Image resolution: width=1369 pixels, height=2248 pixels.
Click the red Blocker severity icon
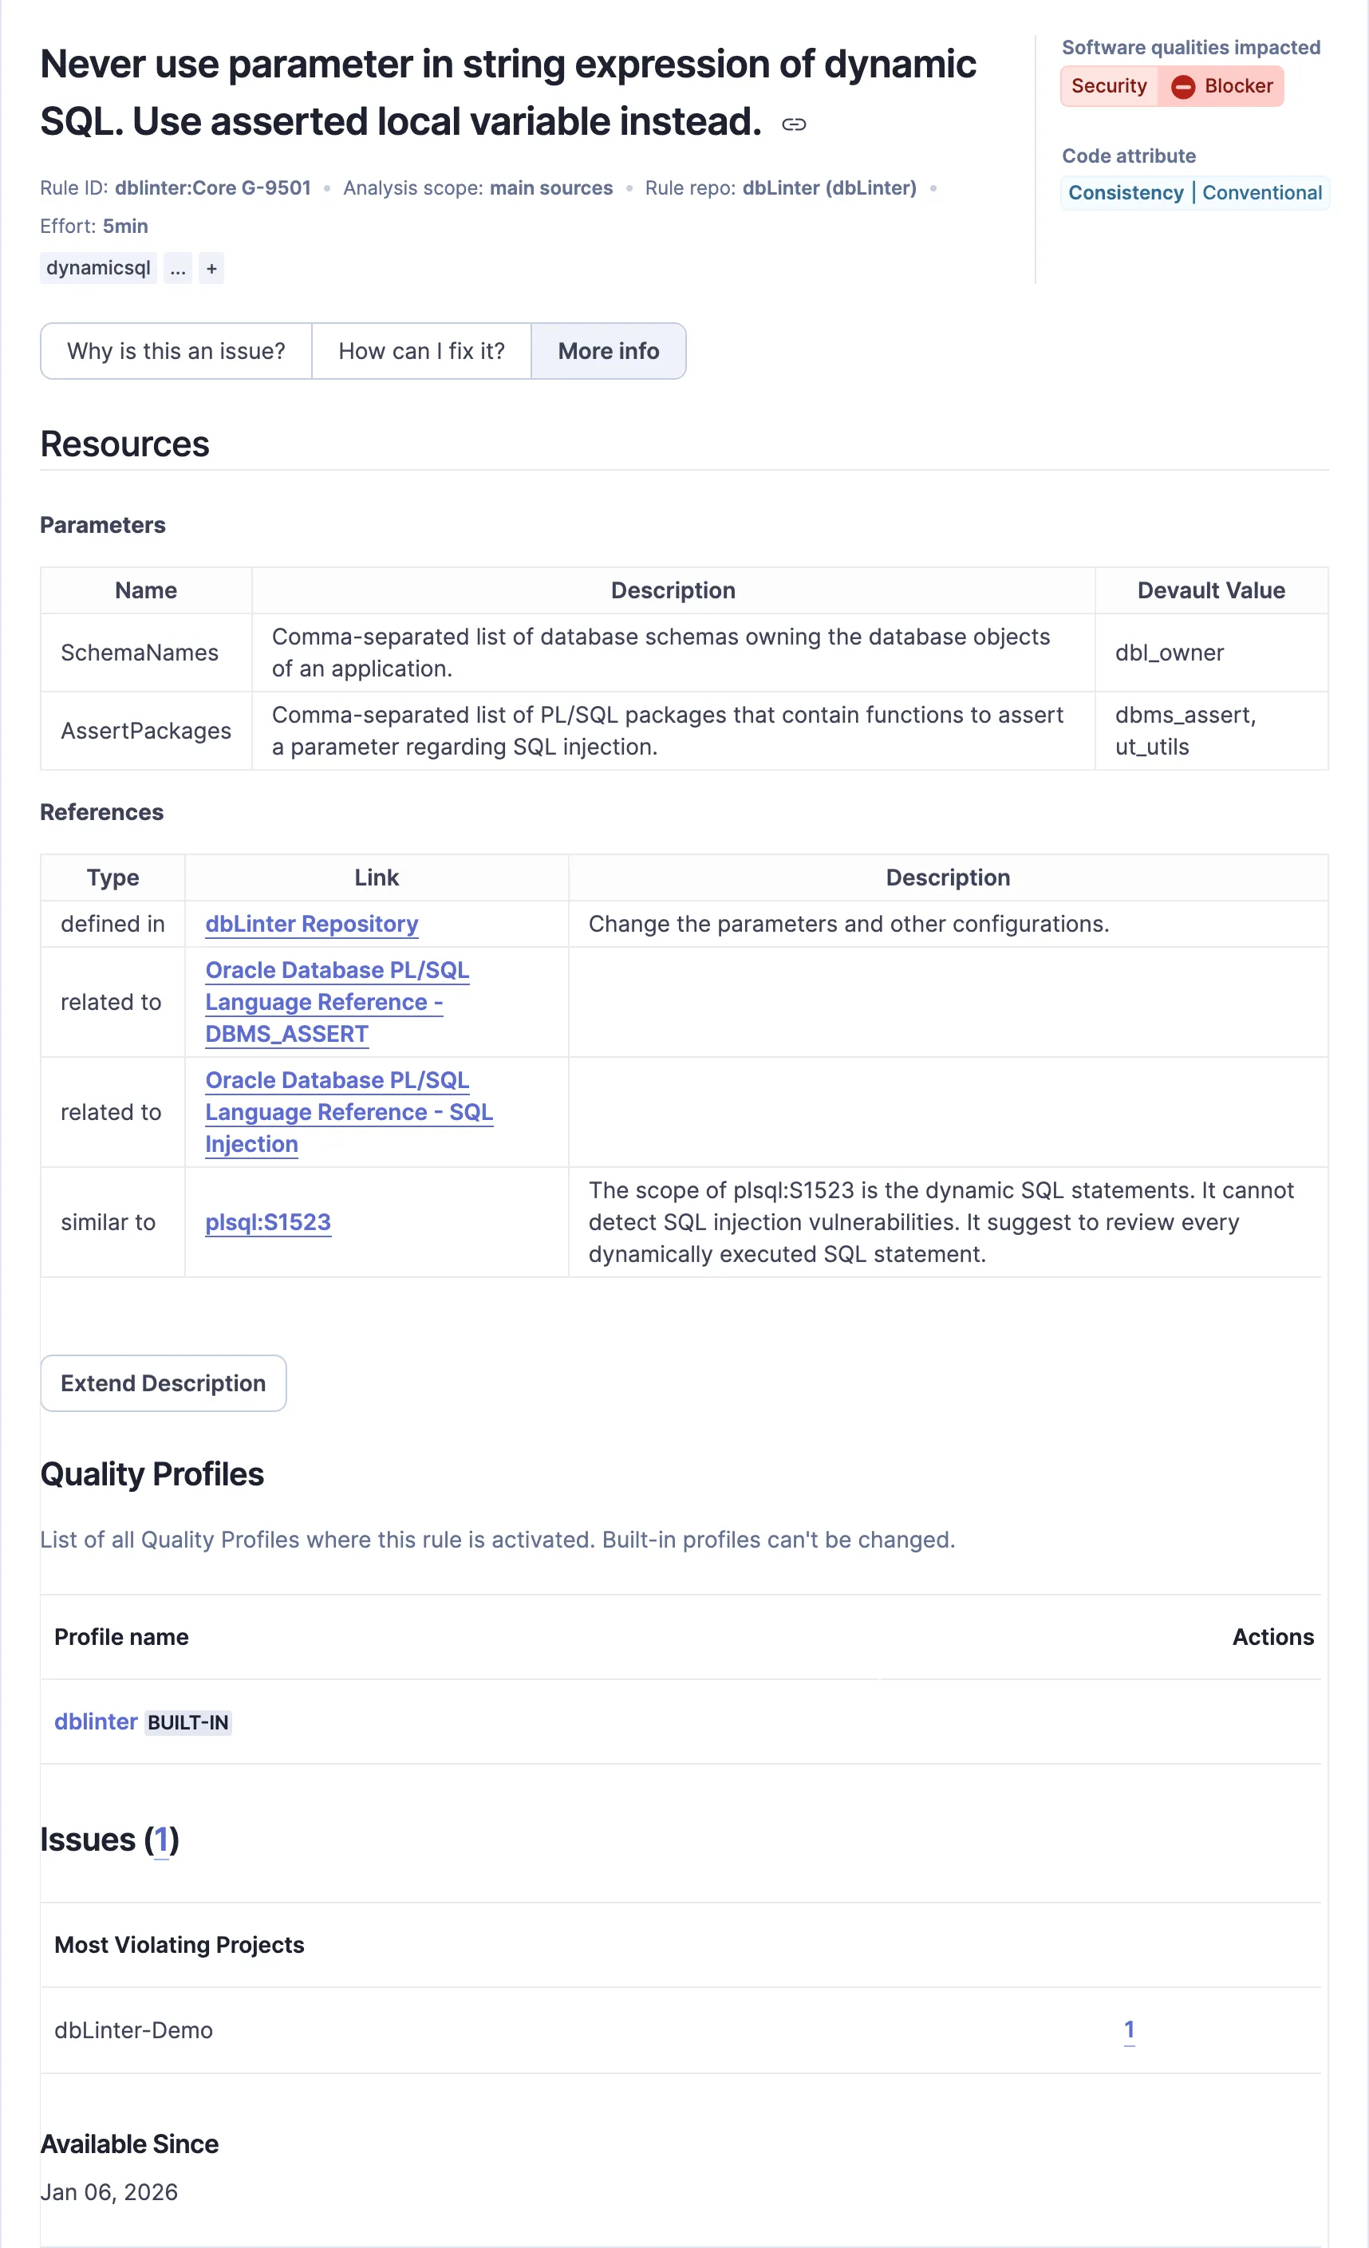1183,87
